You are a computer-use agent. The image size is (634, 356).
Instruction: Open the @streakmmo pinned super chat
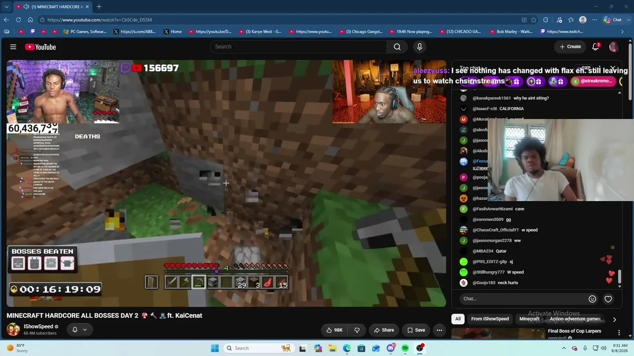click(593, 81)
